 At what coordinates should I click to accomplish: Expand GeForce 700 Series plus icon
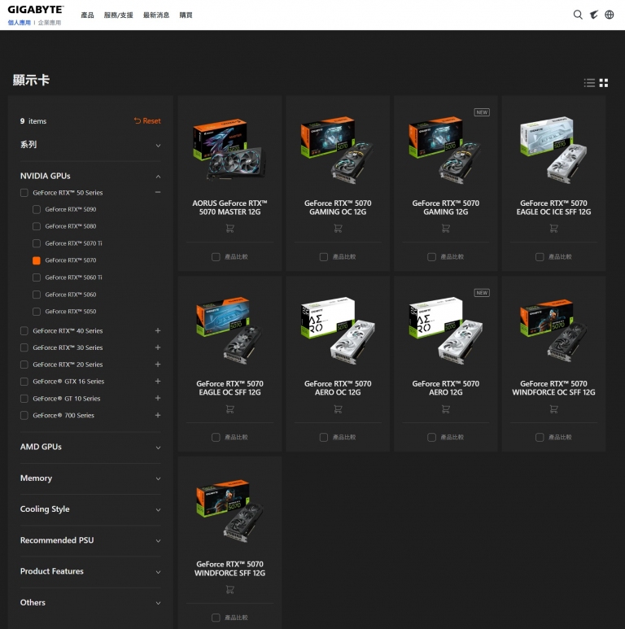158,415
